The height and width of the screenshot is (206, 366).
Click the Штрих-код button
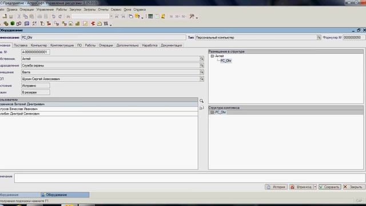(x=301, y=187)
